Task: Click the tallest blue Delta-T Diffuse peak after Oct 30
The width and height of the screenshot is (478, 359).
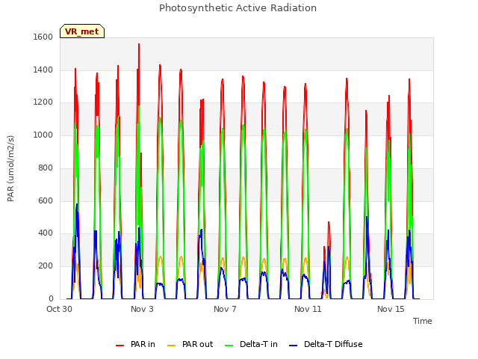Action: click(x=77, y=204)
